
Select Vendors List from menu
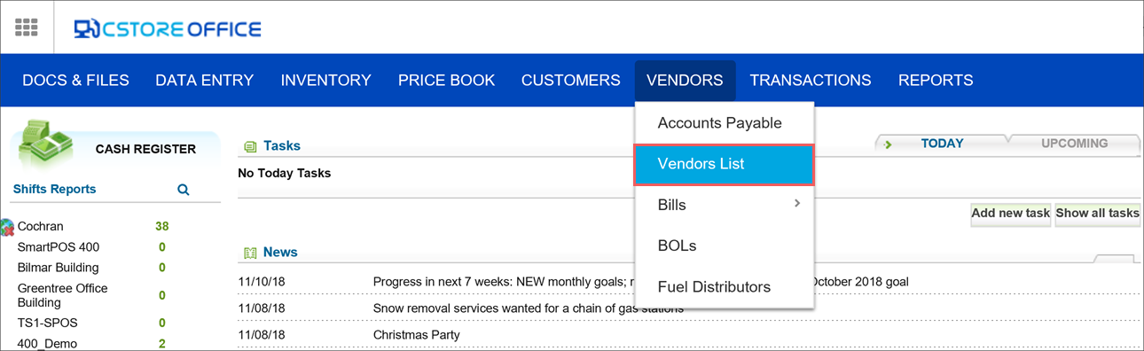pyautogui.click(x=724, y=164)
